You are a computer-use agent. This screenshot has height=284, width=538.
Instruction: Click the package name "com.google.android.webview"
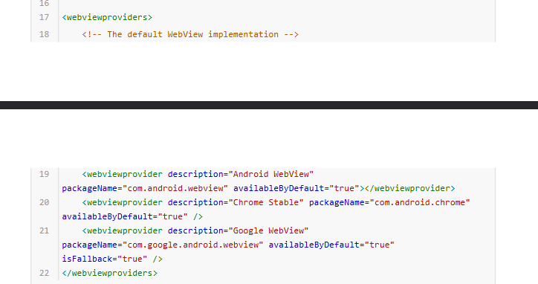pyautogui.click(x=192, y=245)
